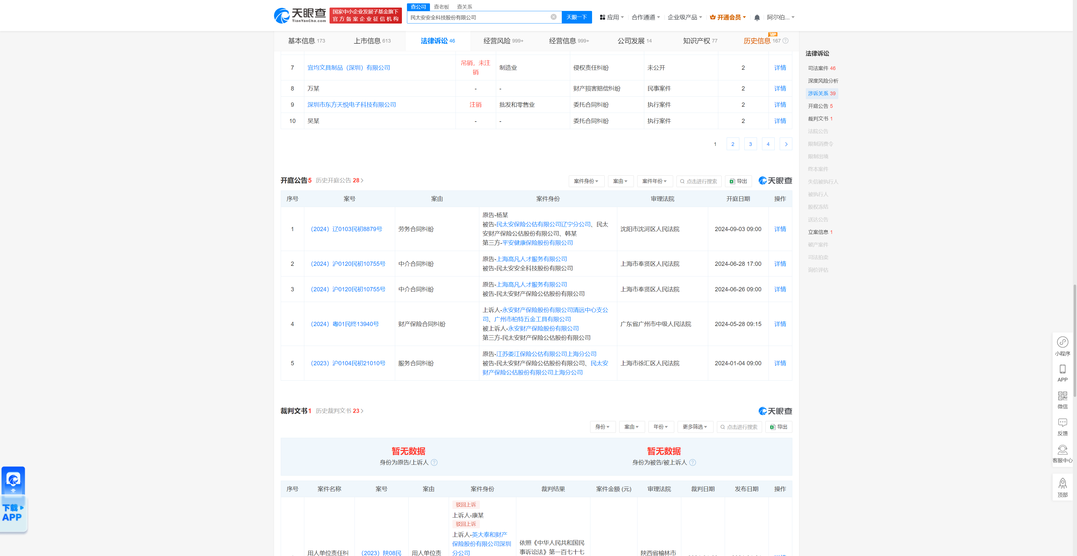Select the 查老板 search mode
This screenshot has height=556, width=1077.
click(441, 7)
